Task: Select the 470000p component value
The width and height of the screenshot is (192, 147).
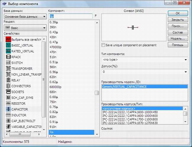Action: pos(55,47)
